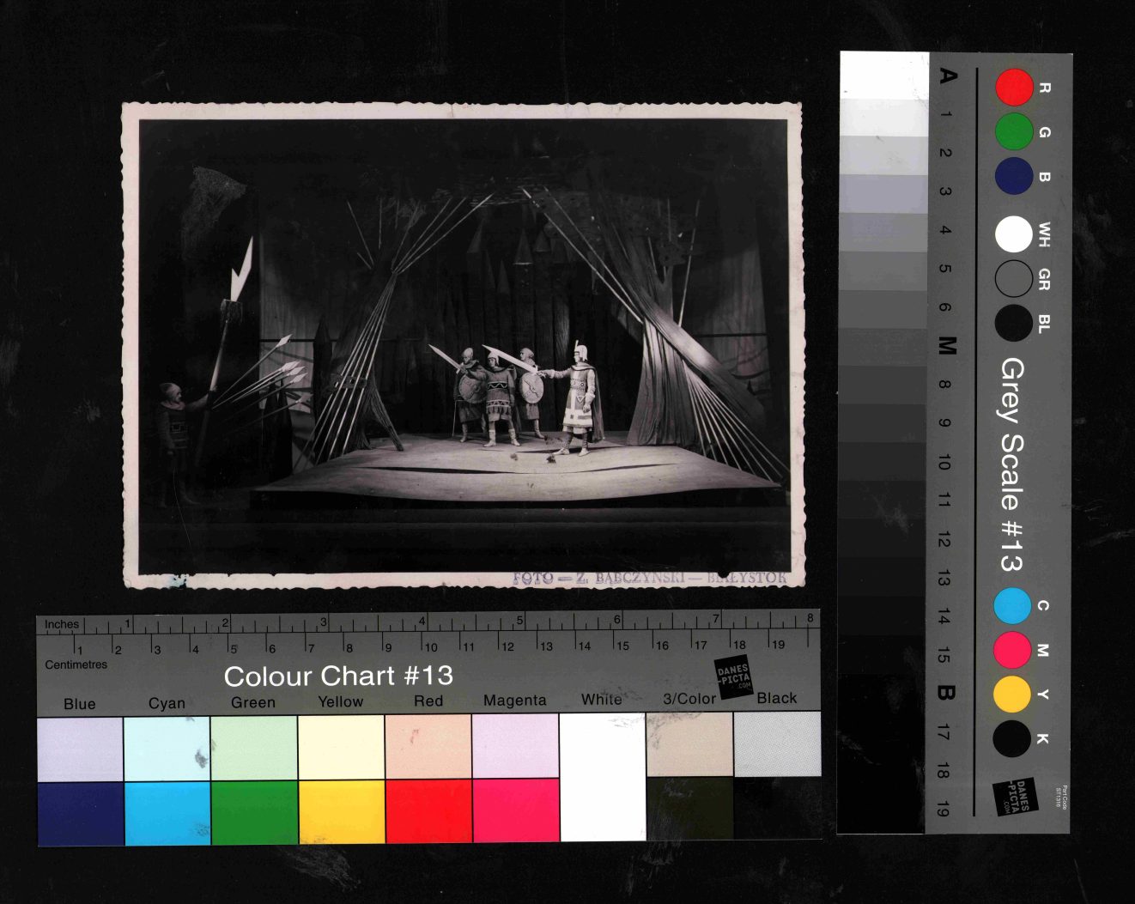Select the green circle labeled G
1135x904 pixels.
point(1014,132)
